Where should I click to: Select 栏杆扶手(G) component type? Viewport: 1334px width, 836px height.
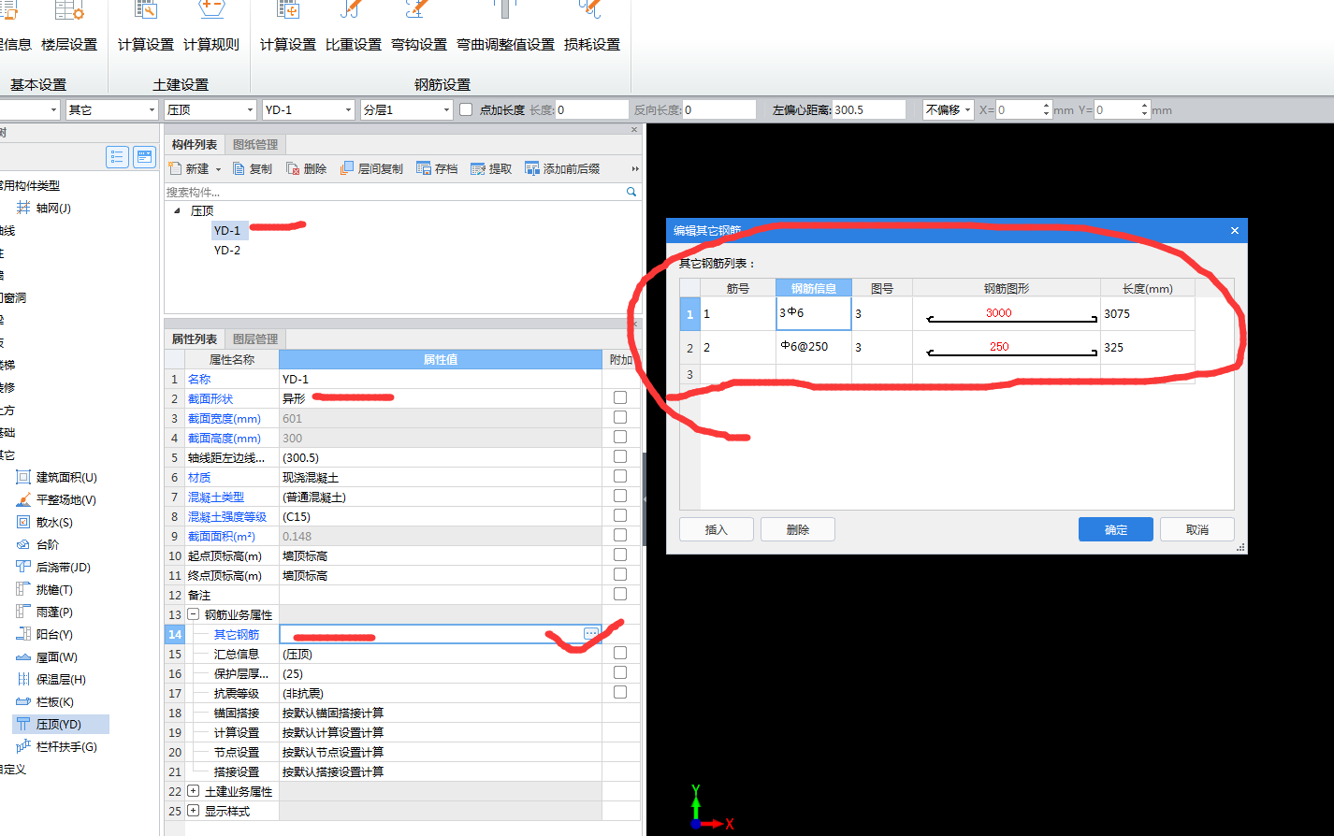[x=56, y=746]
